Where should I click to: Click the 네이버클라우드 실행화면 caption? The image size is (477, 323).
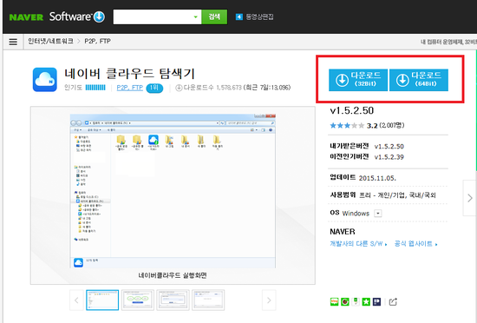click(x=173, y=275)
